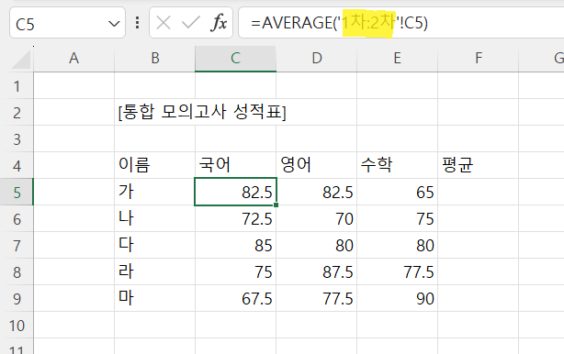
Task: Select all cells with the corner triangle
Action: coord(21,60)
